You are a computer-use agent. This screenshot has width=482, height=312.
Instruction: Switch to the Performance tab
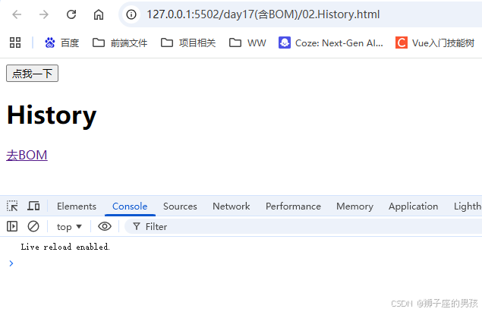pos(293,206)
